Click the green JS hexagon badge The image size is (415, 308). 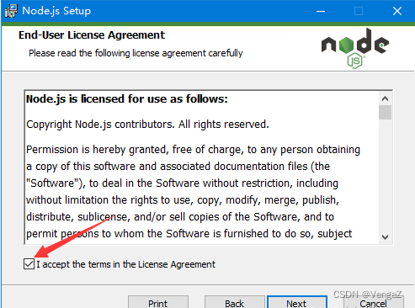click(355, 61)
